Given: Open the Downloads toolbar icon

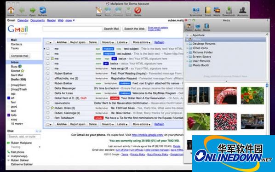Looking at the screenshot, I should coord(229,10).
